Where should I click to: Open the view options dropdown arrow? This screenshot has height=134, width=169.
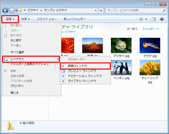tap(146, 19)
